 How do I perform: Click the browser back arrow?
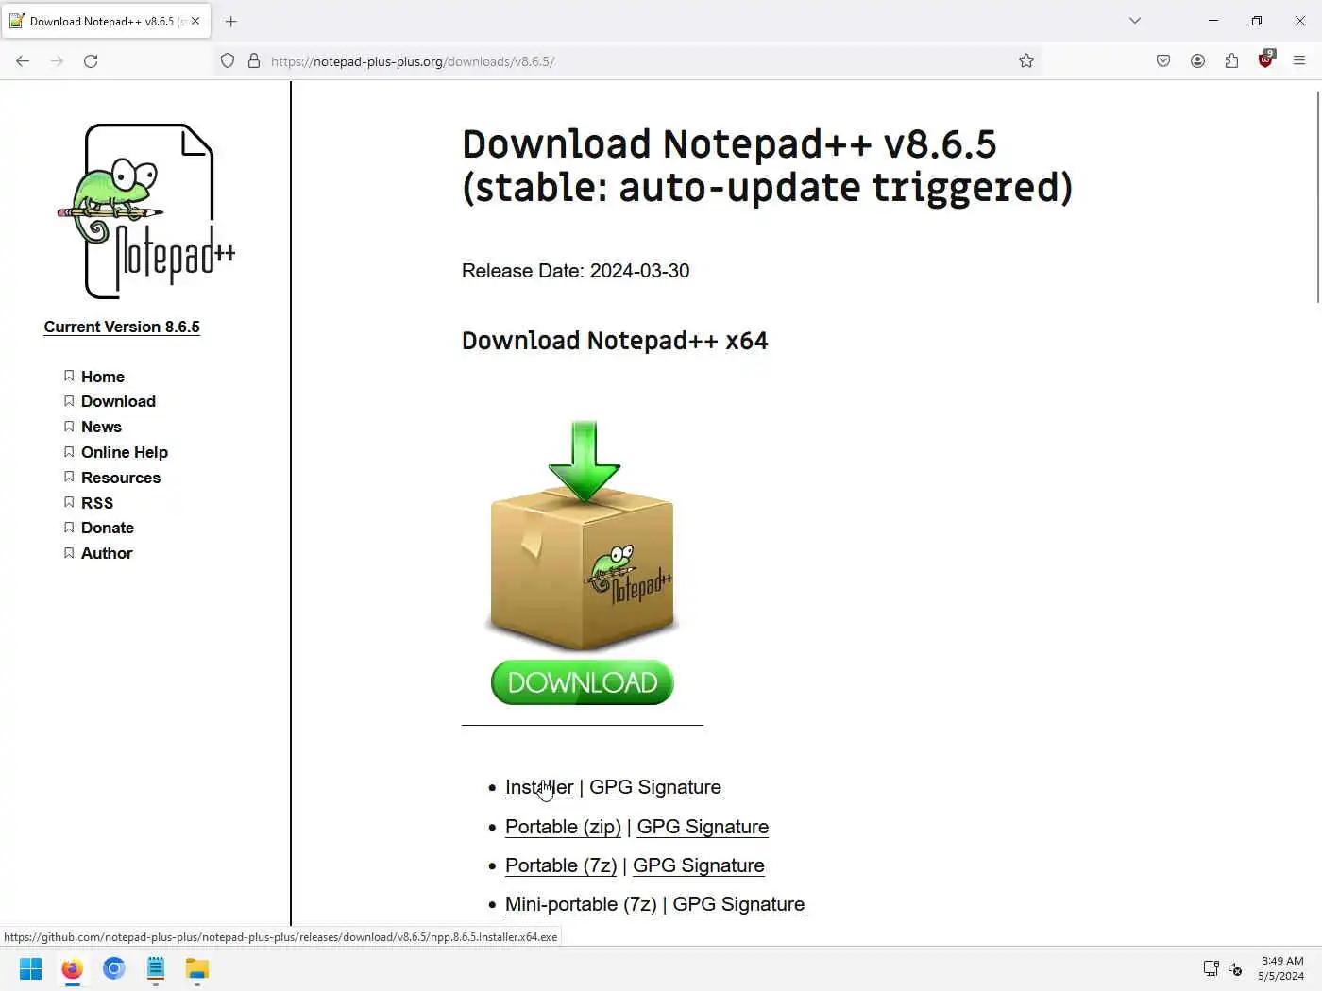point(23,61)
